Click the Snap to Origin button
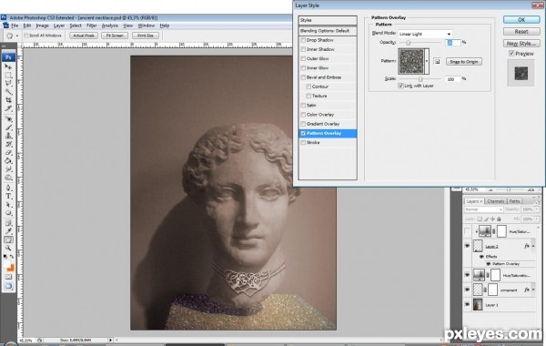Screen dimensions: 546x346 [x=464, y=62]
